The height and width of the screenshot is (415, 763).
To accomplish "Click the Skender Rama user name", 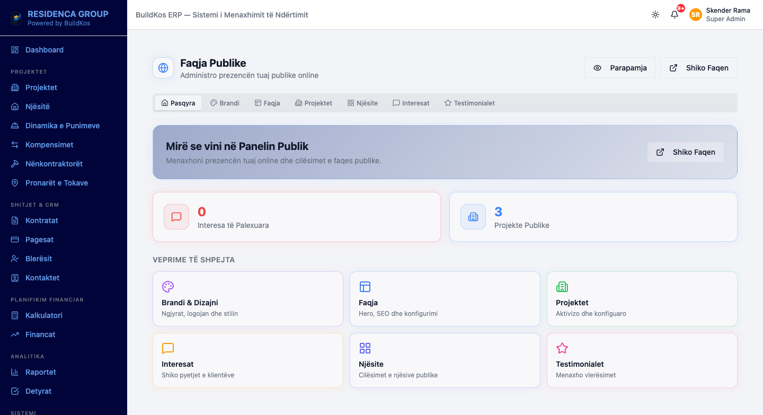I will coord(728,11).
